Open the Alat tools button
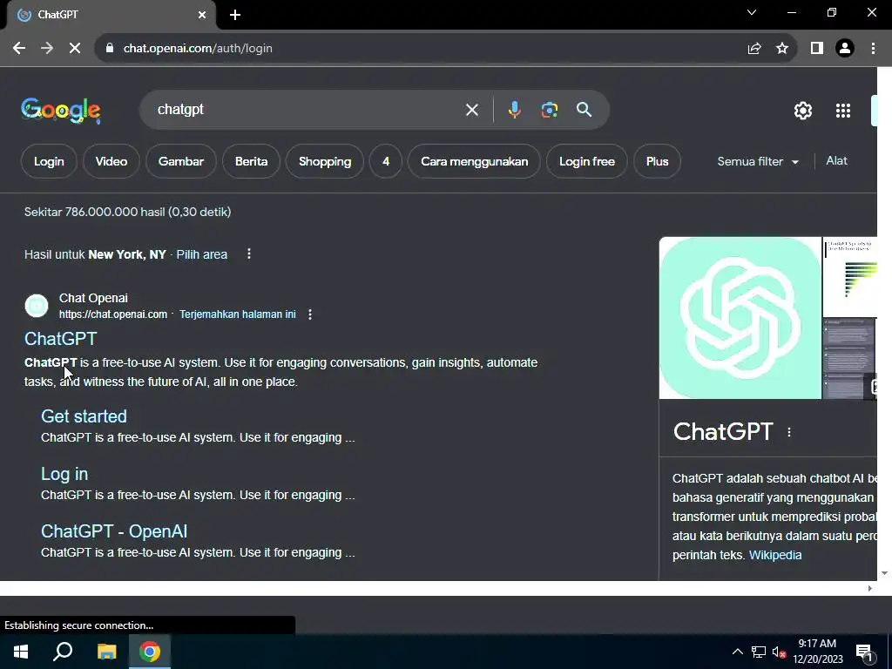Screen dimensions: 892x669 point(837,161)
